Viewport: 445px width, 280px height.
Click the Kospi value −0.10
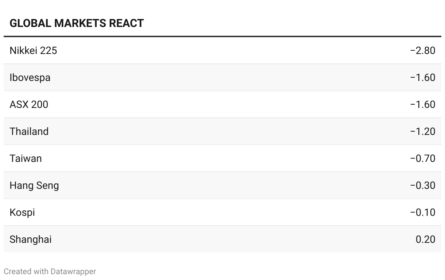click(422, 212)
